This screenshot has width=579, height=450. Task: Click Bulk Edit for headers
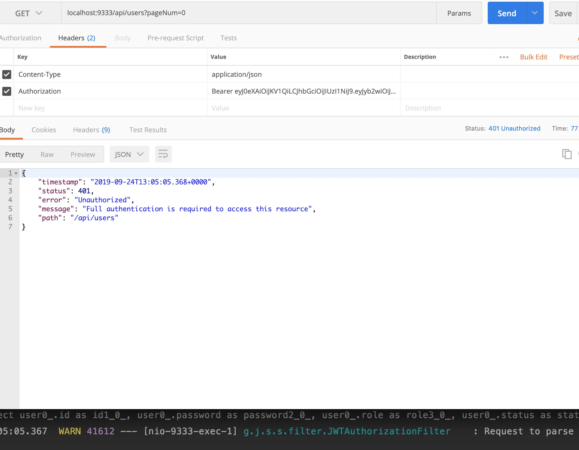pos(533,57)
